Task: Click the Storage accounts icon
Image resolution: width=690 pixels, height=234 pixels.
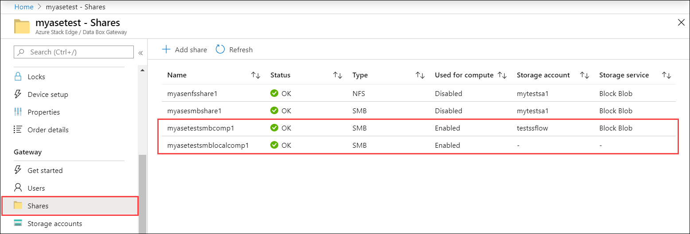Action: point(18,223)
